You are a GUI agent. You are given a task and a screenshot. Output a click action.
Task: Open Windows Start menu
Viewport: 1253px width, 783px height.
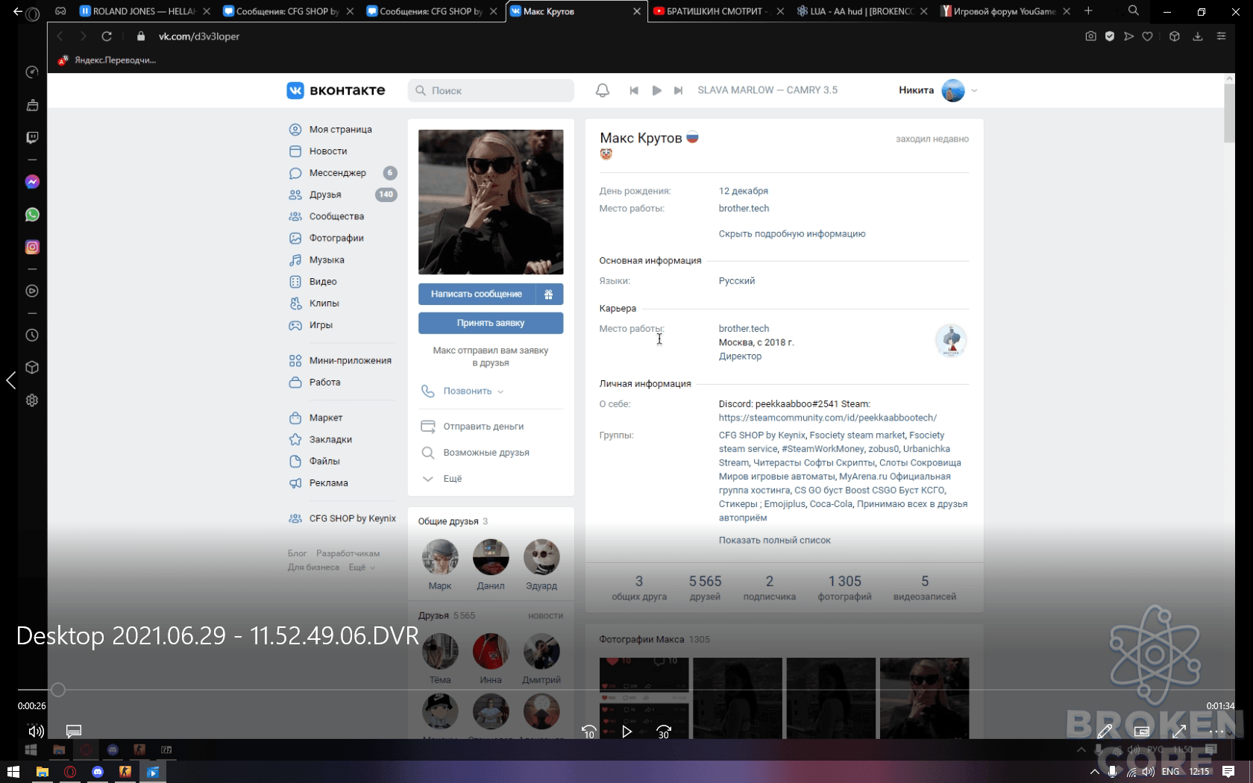tap(13, 772)
